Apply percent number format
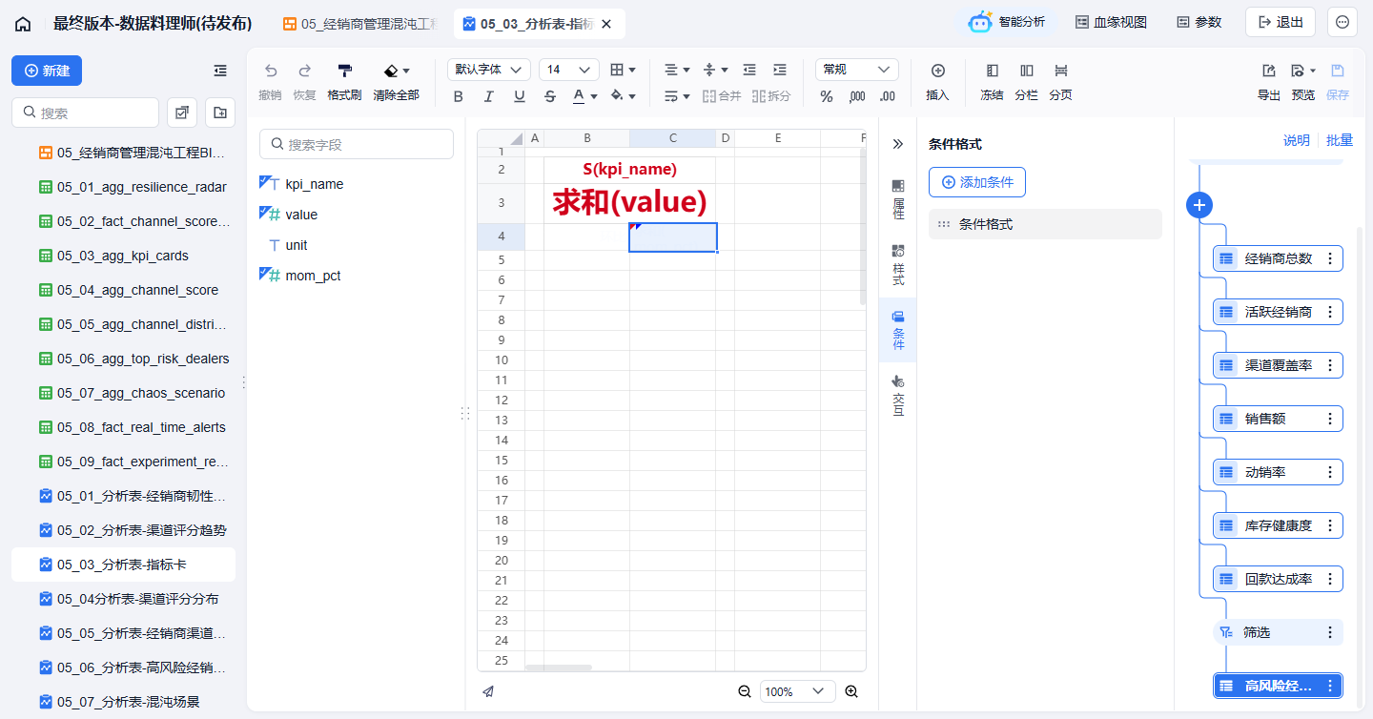The image size is (1373, 719). (827, 96)
